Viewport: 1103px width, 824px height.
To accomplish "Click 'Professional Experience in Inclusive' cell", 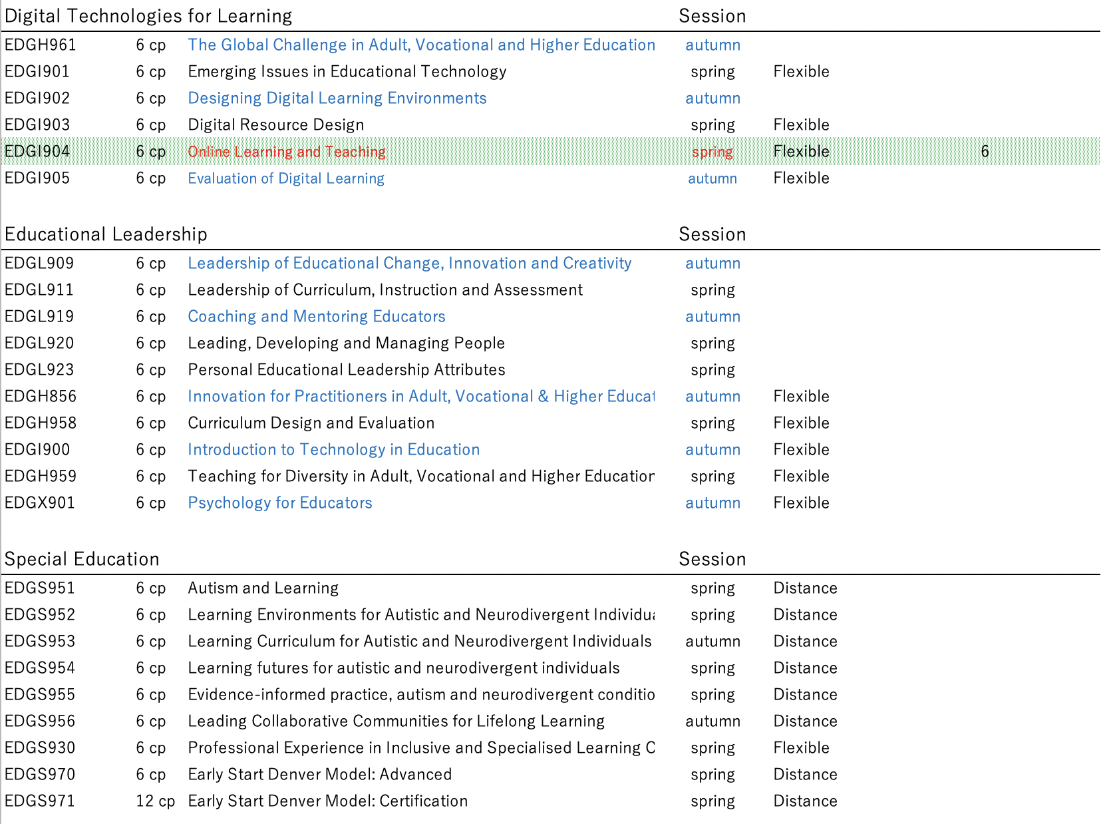I will click(421, 747).
